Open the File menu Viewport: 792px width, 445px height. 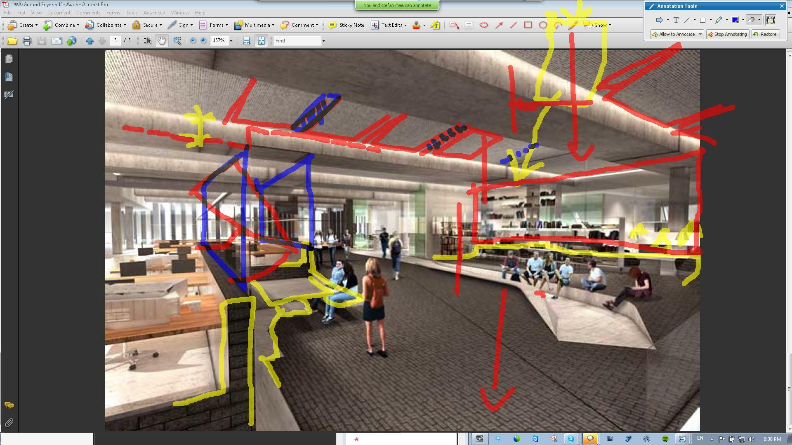(x=8, y=13)
